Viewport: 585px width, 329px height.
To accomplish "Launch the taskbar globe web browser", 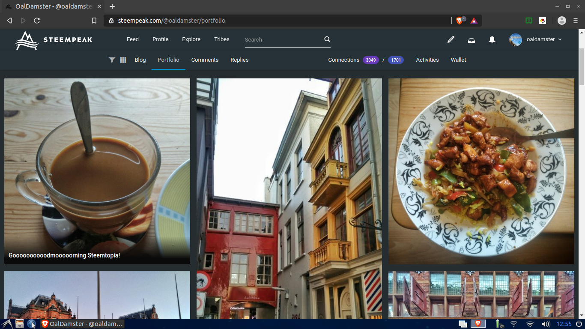I will pyautogui.click(x=32, y=324).
